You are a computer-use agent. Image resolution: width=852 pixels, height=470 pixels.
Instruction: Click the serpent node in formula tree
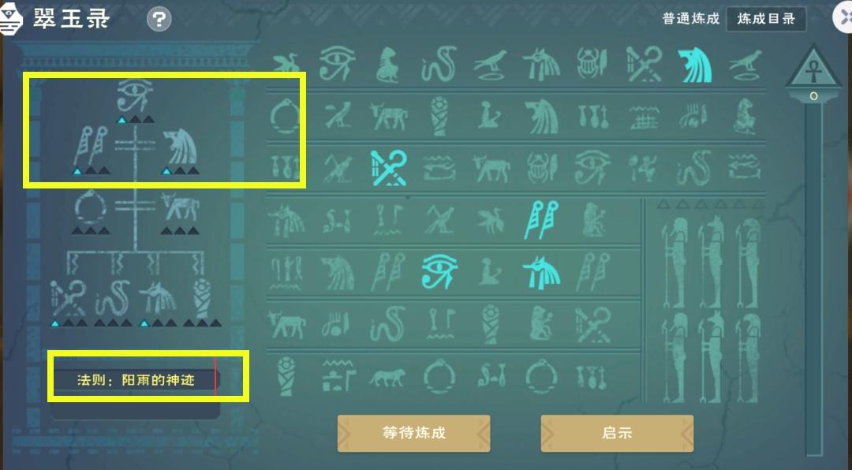coord(113,298)
